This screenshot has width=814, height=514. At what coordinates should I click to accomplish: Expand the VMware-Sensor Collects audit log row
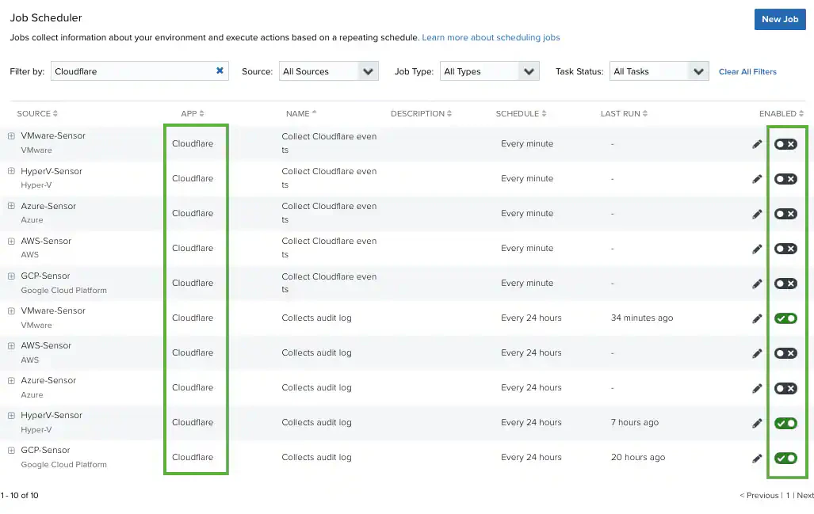(11, 310)
